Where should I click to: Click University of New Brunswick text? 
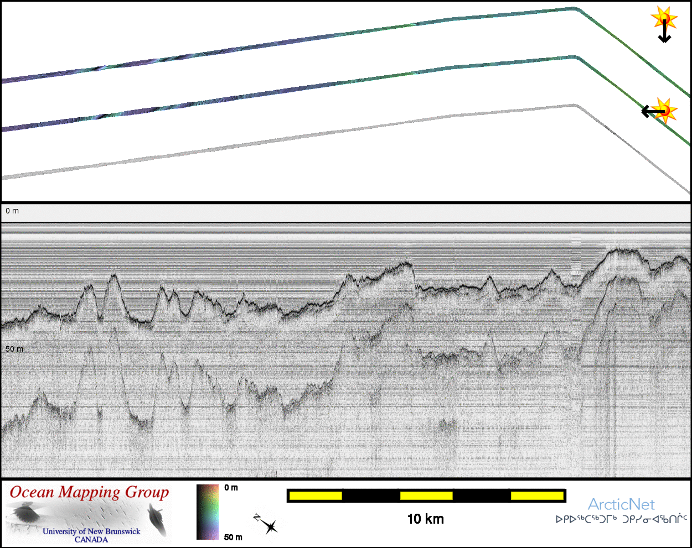(x=91, y=531)
